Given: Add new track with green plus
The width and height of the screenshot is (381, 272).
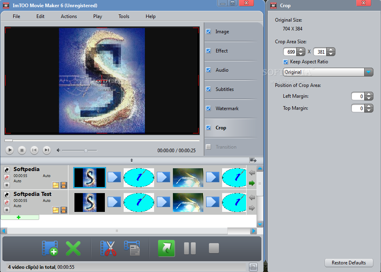Looking at the screenshot, I should (x=19, y=217).
